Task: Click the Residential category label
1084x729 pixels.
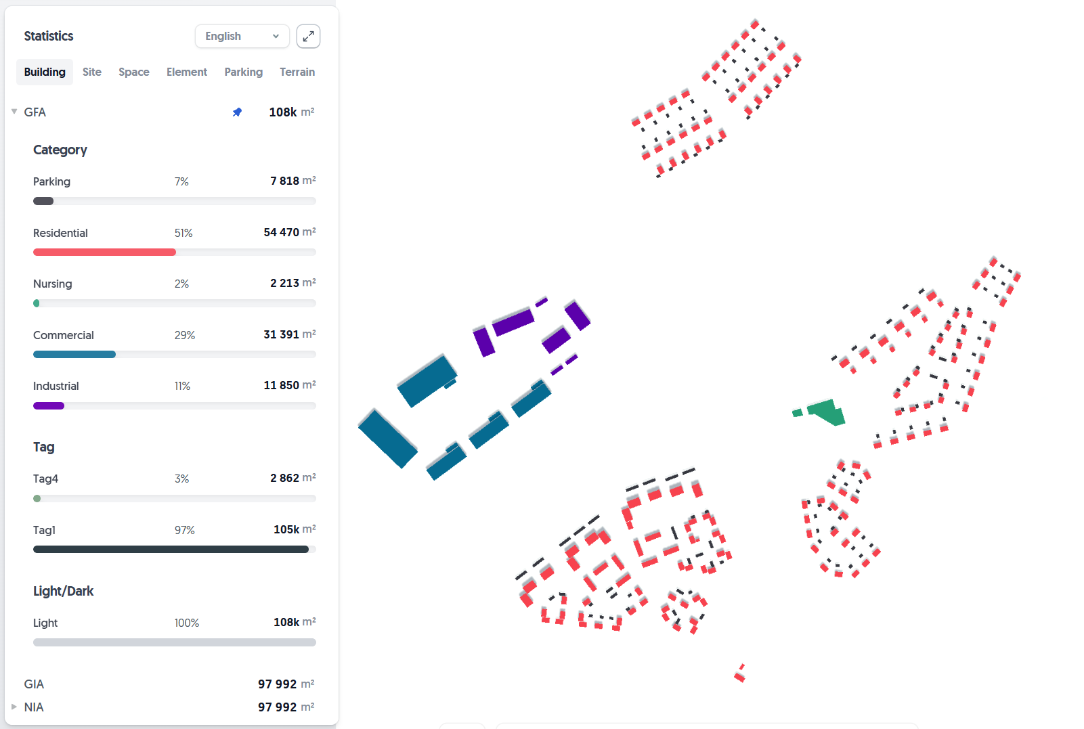Action: pos(60,233)
